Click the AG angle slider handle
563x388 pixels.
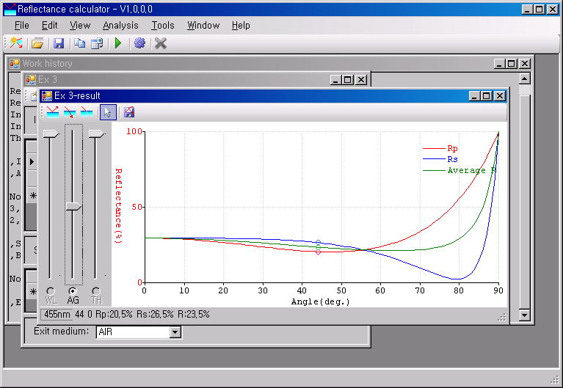point(73,207)
